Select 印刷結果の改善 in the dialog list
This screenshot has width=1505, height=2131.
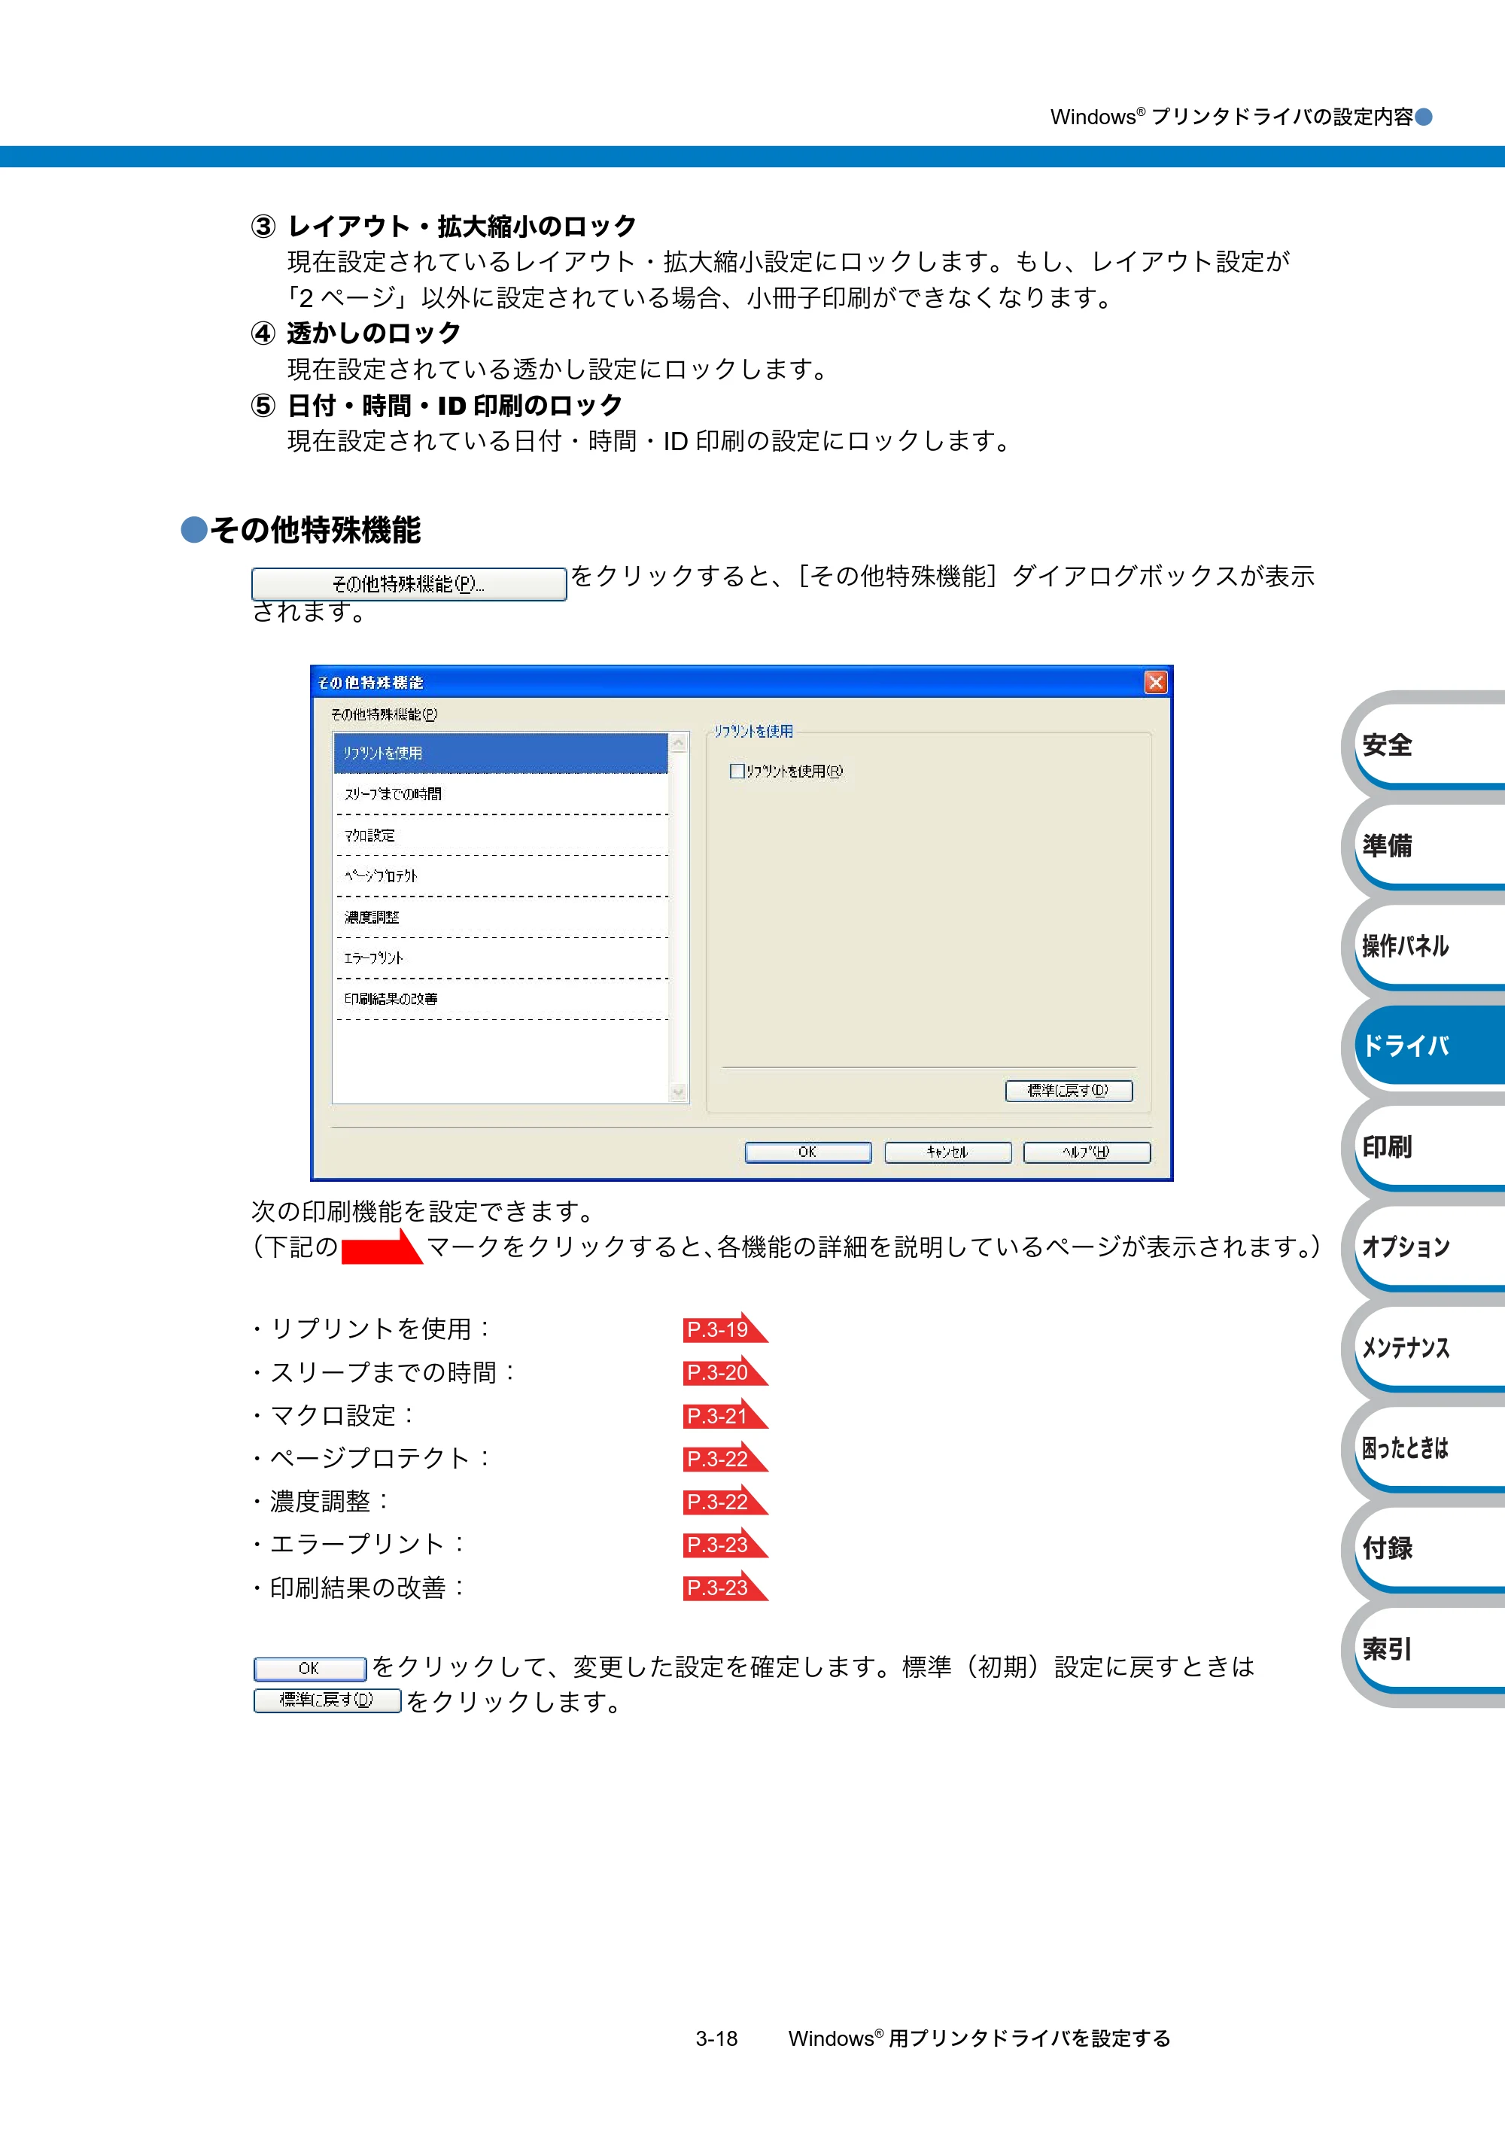(501, 999)
